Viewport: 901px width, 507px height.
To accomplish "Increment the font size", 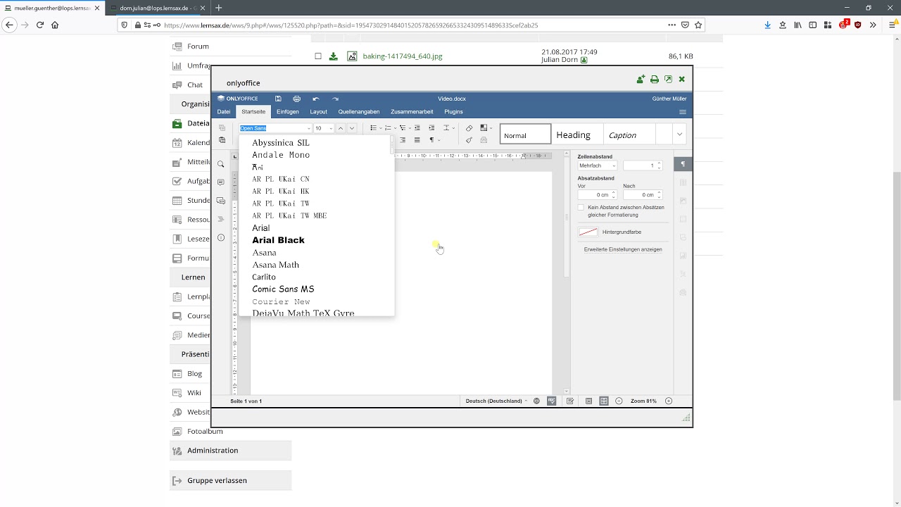I will (341, 128).
